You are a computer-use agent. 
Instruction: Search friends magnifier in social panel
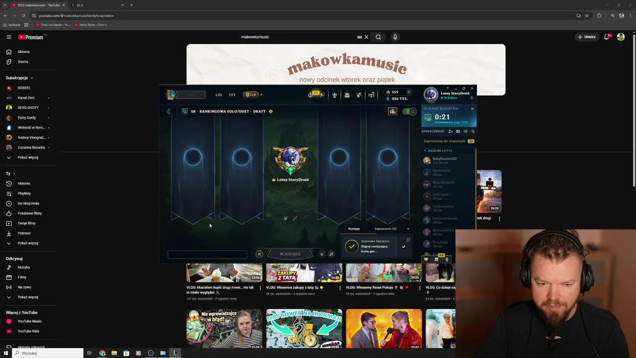(473, 131)
